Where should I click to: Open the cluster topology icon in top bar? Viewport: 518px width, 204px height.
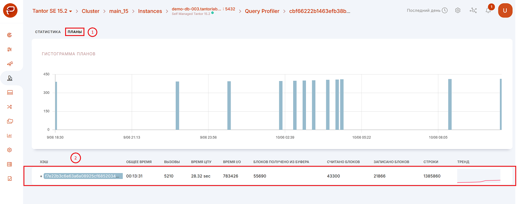(473, 11)
